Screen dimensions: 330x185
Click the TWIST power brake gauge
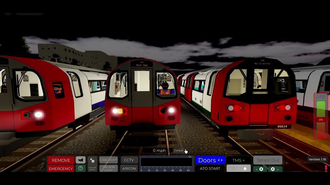click(321, 116)
